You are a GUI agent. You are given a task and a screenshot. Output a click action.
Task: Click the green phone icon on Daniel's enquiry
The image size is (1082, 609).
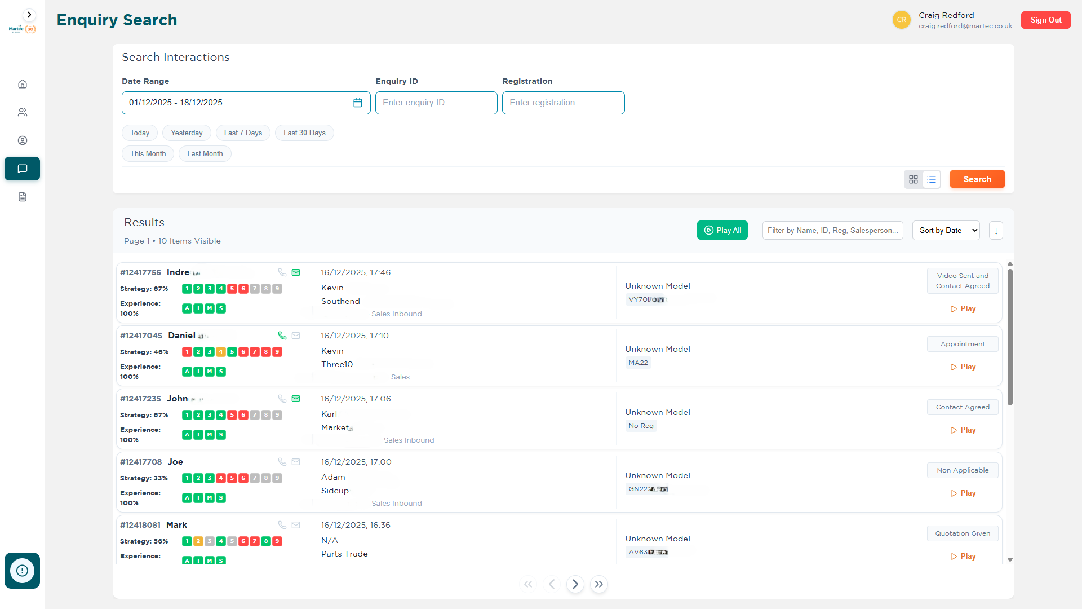coord(282,336)
